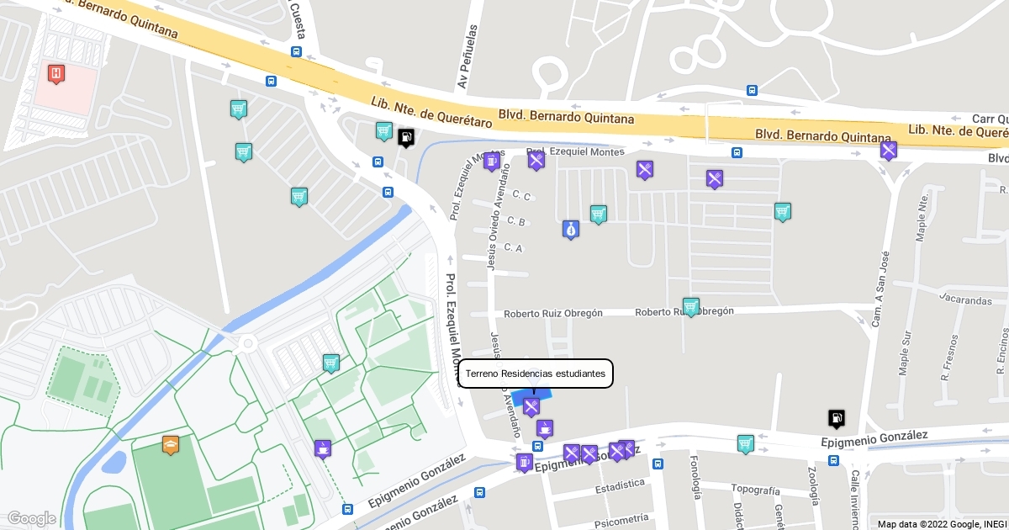Click shopping cart marker on Roberto Ruiz Obregón
This screenshot has width=1009, height=530.
[x=691, y=307]
